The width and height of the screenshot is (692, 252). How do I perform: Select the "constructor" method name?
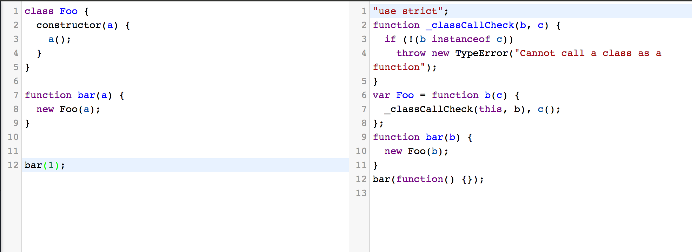coord(68,25)
